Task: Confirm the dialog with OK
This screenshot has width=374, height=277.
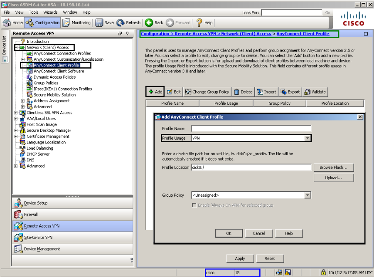Action: coord(229,233)
